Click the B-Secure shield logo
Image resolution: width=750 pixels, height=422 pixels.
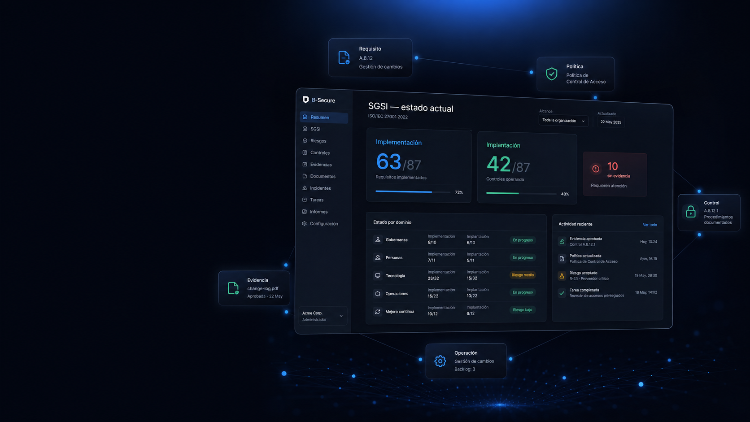tap(306, 100)
